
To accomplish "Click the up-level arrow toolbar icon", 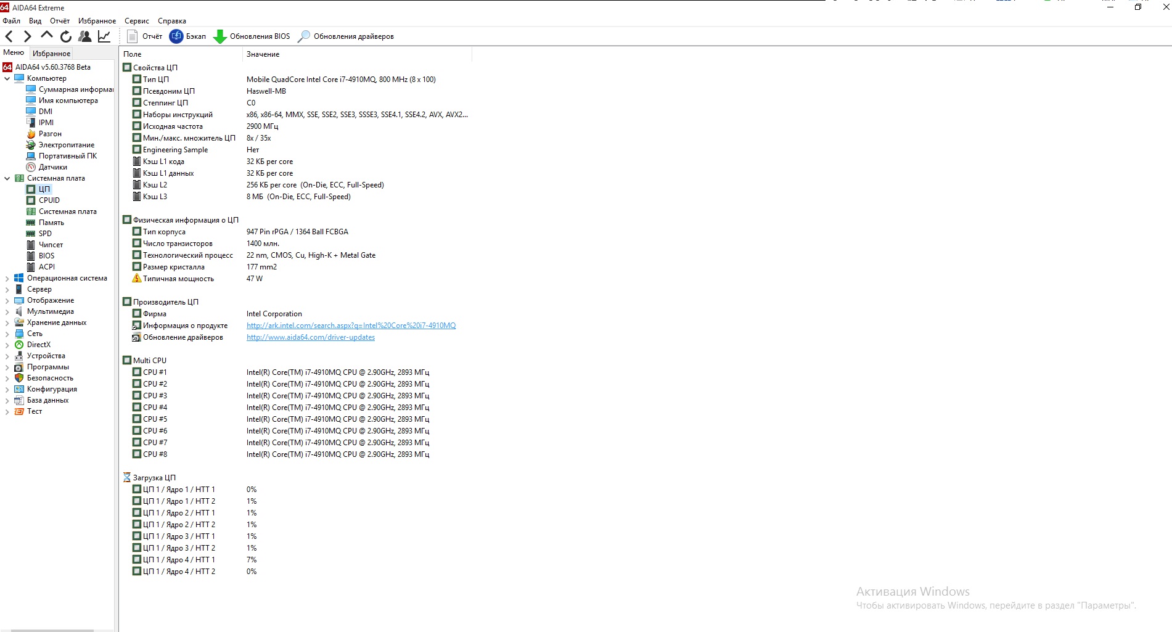I will pos(47,36).
